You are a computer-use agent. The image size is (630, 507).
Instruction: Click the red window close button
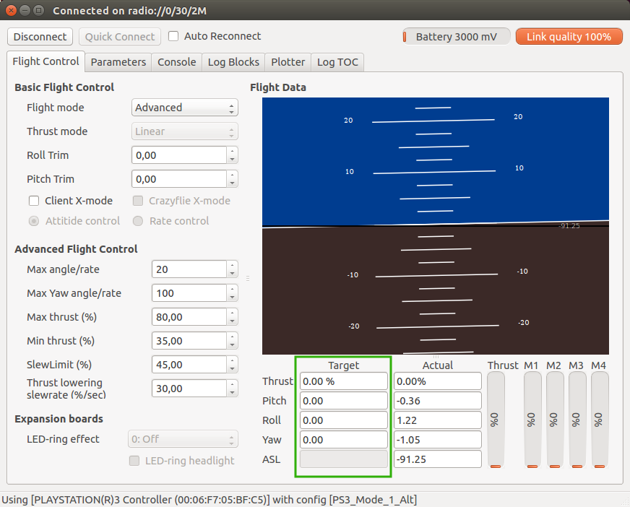(11, 11)
